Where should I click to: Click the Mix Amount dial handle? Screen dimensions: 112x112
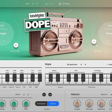[x=94, y=42]
